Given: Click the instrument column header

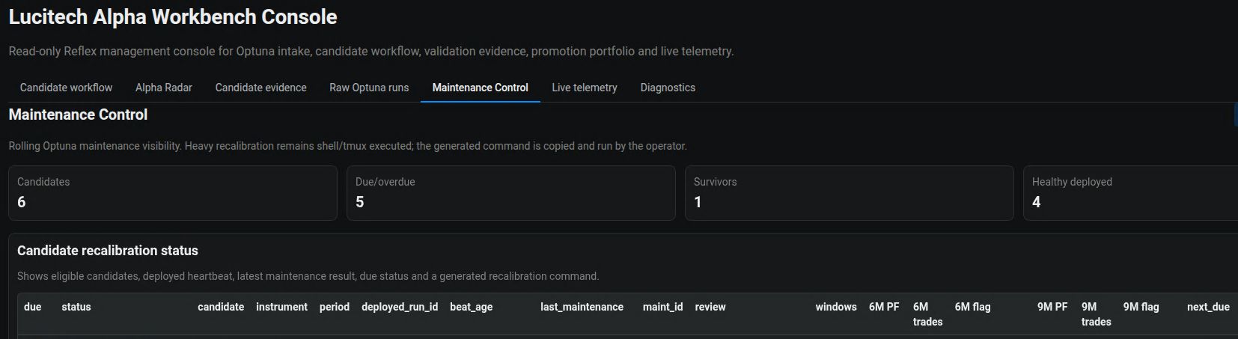Looking at the screenshot, I should click(281, 307).
